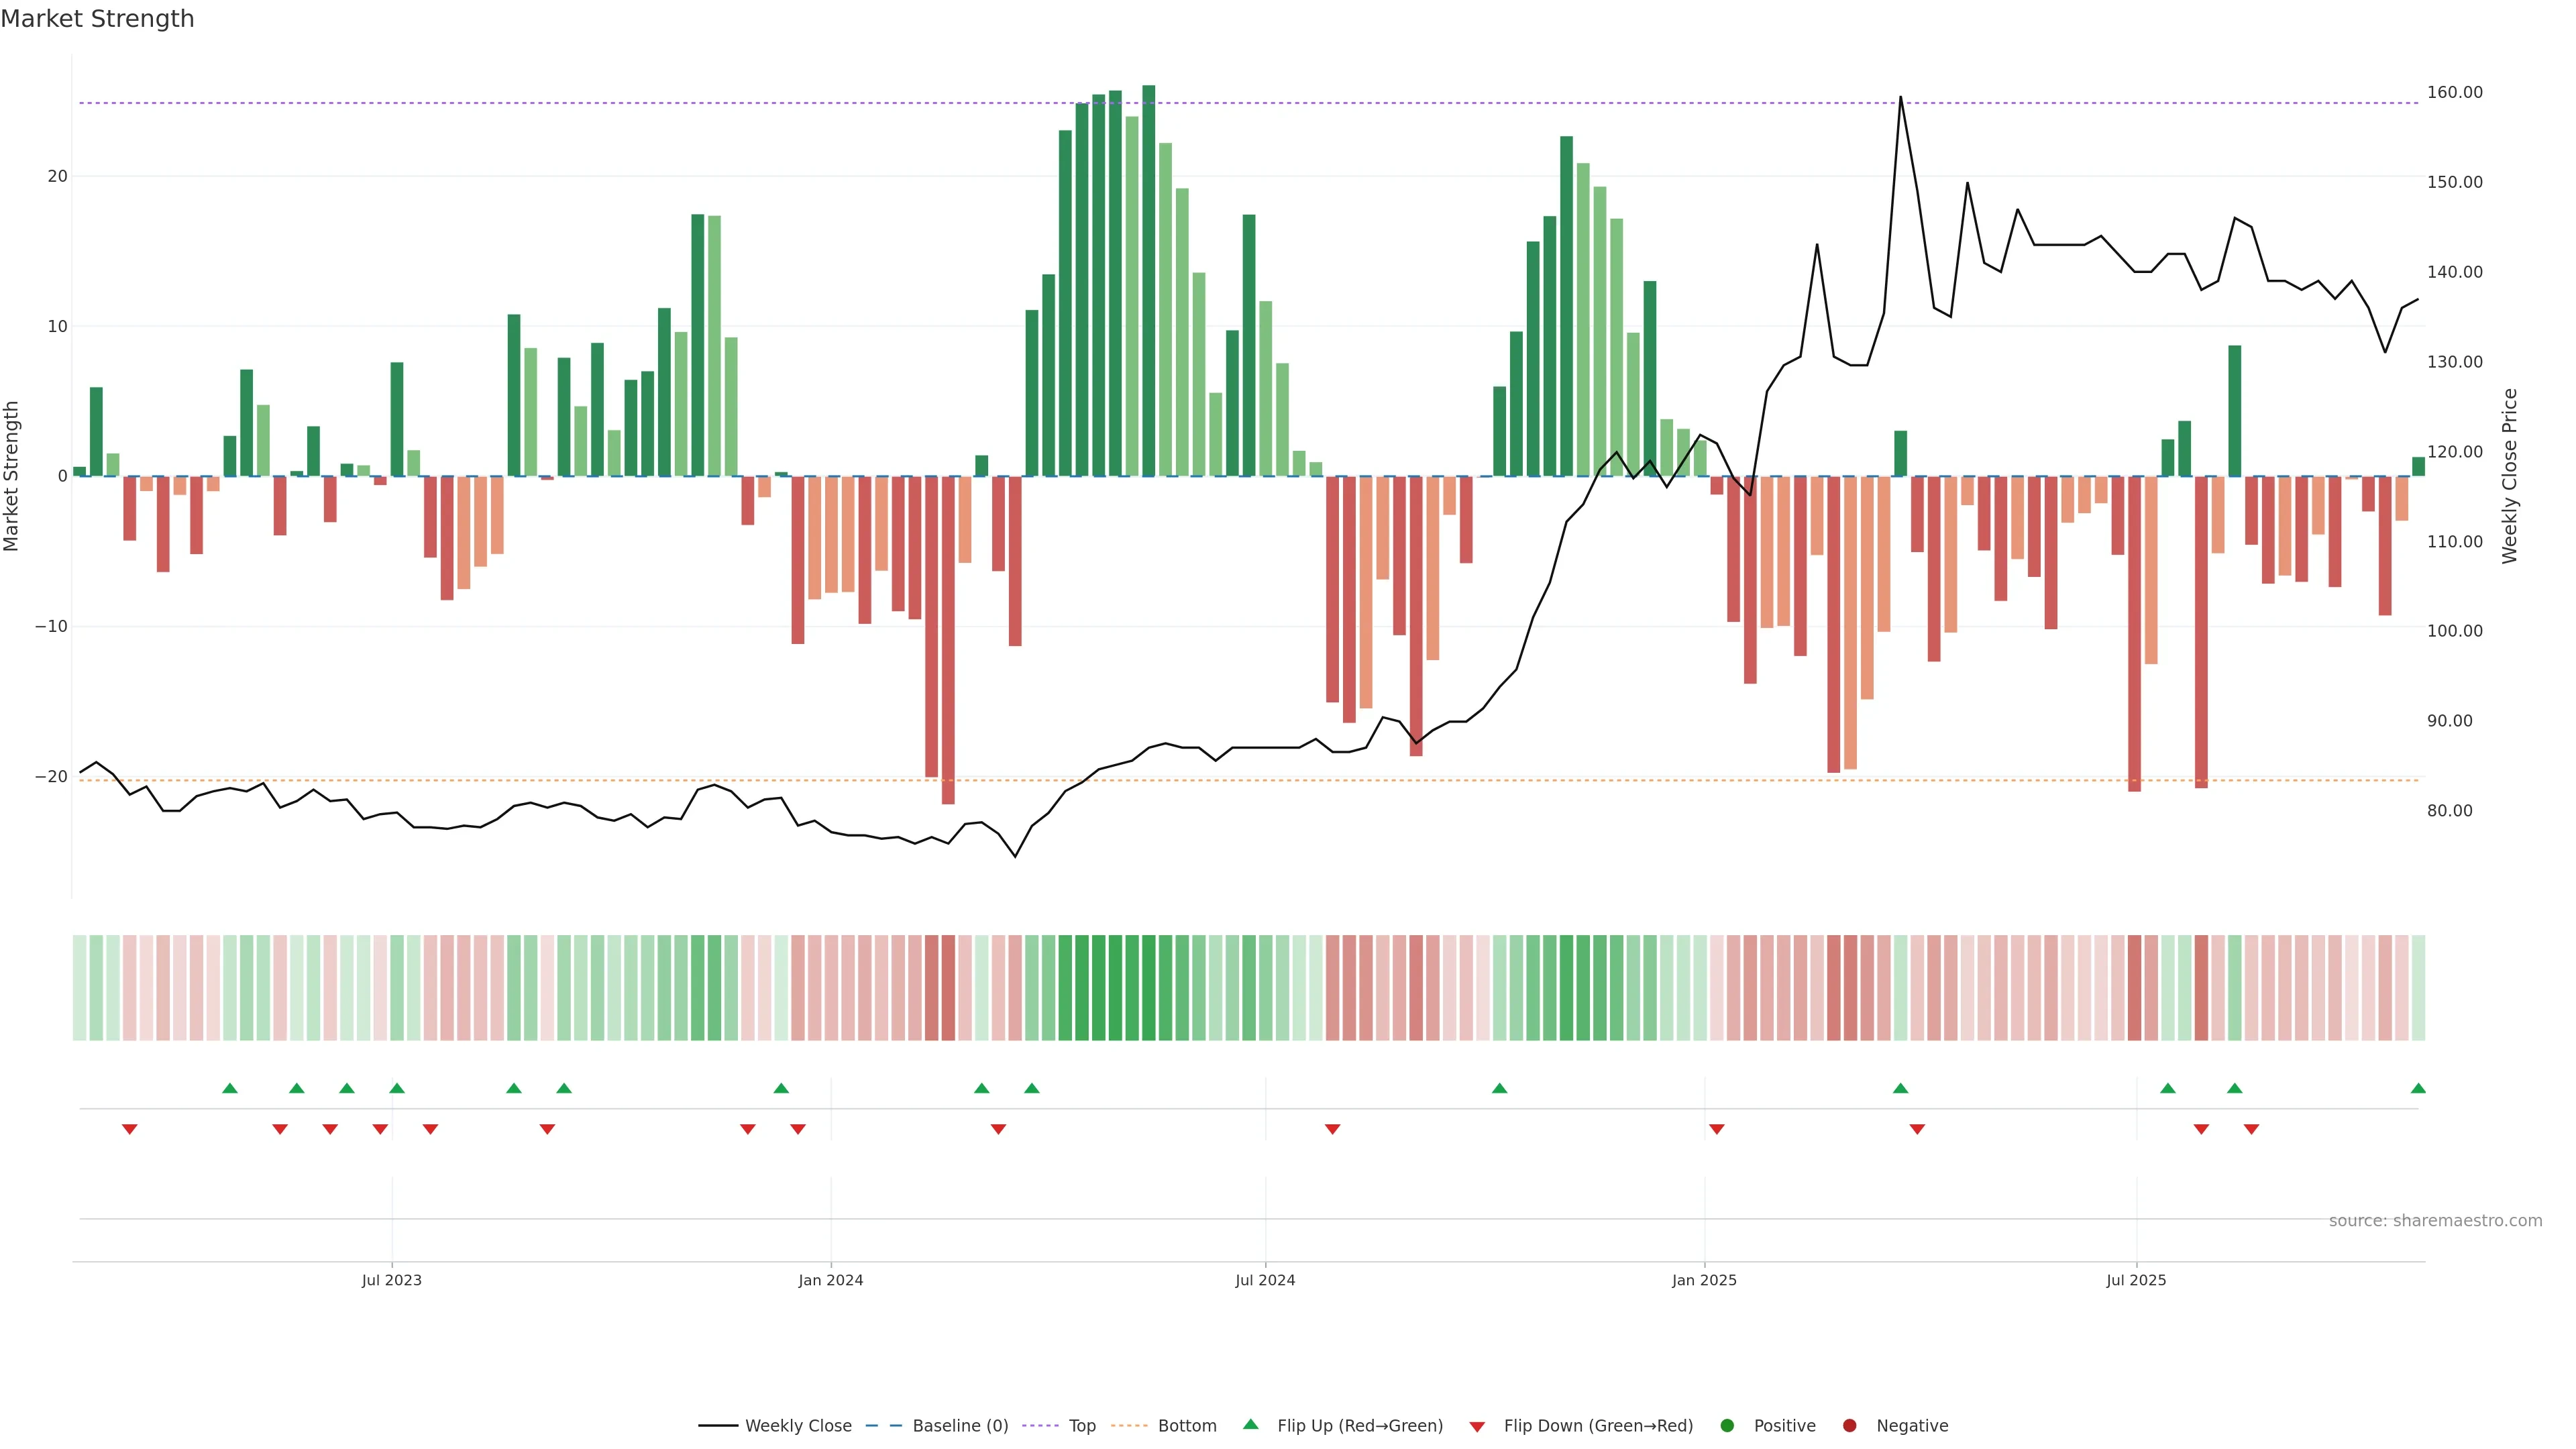Click the Baseline (0) legend dashed icon
The height and width of the screenshot is (1449, 2576).
883,1425
